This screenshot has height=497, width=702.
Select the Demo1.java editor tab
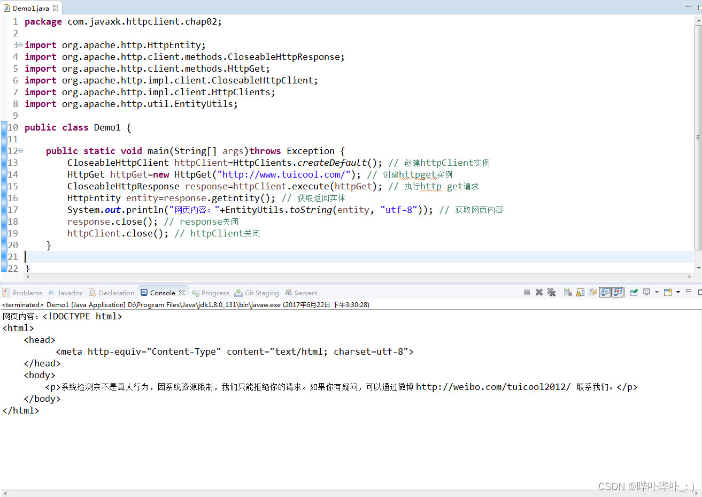tap(29, 8)
